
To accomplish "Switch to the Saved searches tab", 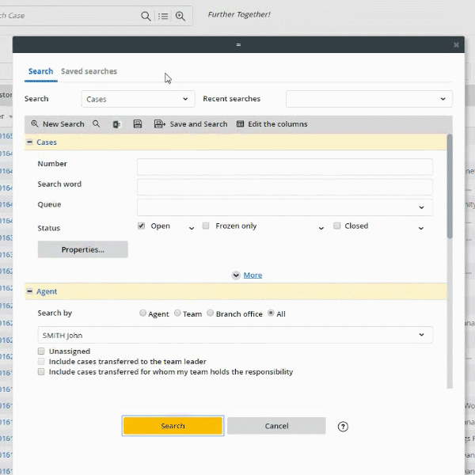I will click(89, 71).
